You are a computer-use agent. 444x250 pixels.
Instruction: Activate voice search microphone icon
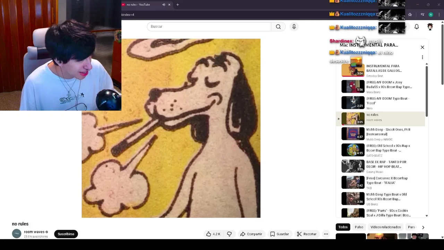(x=294, y=27)
